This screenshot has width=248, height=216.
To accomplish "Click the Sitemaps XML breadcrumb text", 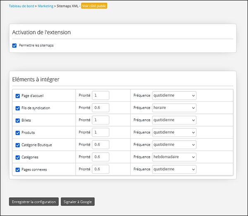I will tap(67, 6).
